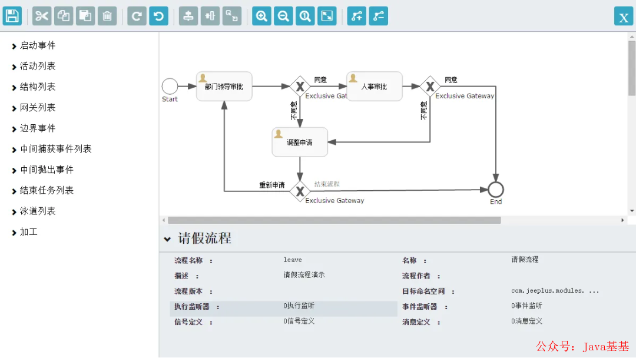636x358 pixels.
Task: Fit diagram to full screen
Action: 327,16
